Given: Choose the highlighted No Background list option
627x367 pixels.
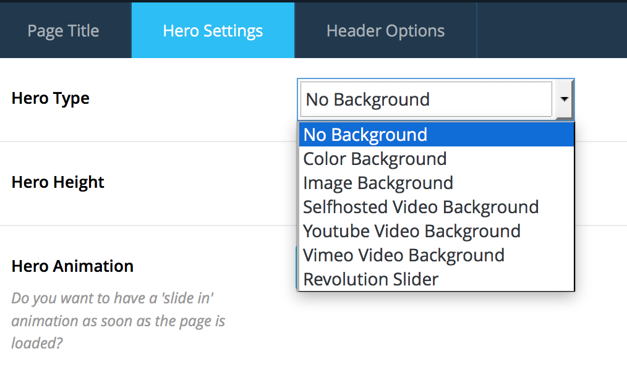Looking at the screenshot, I should (x=437, y=135).
